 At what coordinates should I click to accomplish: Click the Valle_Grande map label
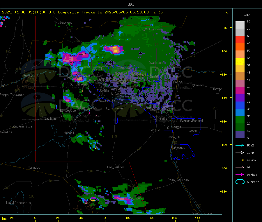[x=86, y=108]
